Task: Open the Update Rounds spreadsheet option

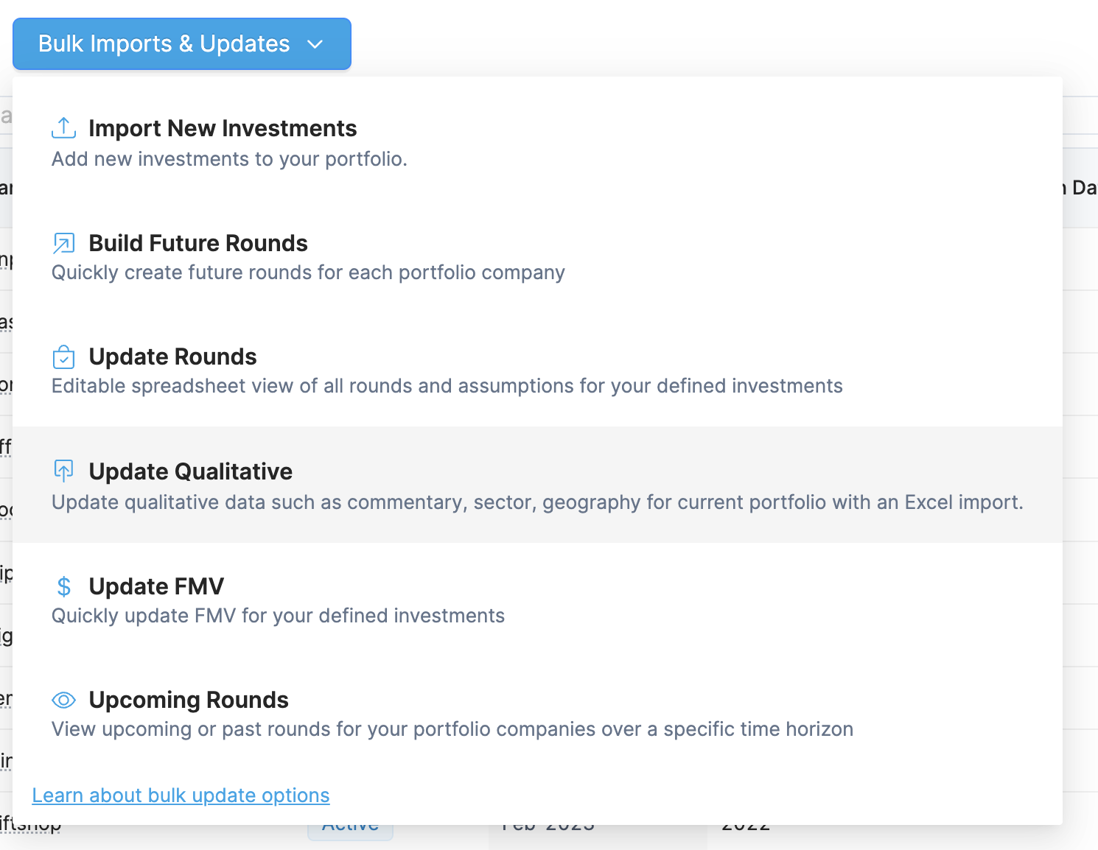Action: 172,356
